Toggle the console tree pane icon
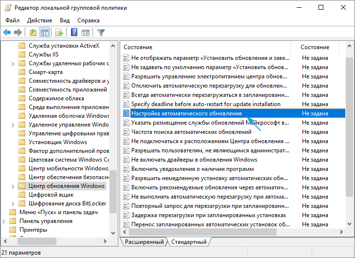355x258 pixels. (44, 33)
